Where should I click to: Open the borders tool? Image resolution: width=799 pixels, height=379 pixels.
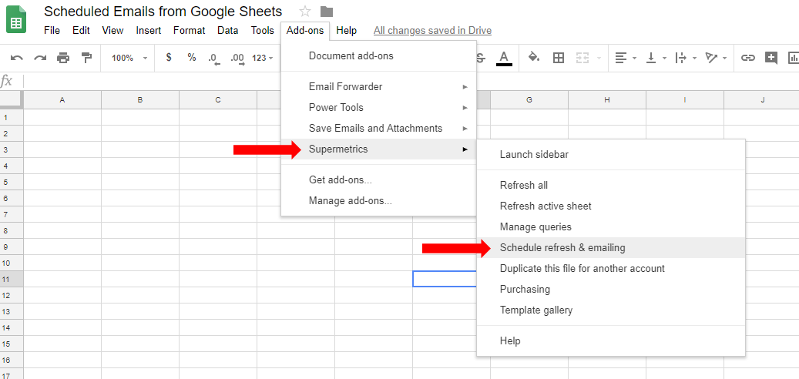559,58
